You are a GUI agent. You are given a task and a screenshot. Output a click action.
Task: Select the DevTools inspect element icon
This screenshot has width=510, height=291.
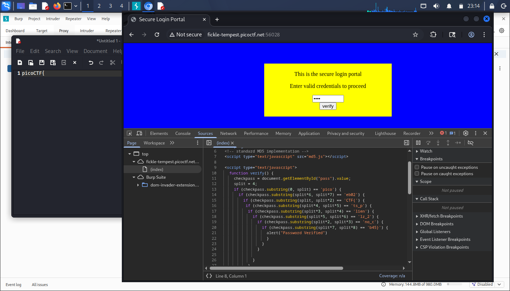130,133
